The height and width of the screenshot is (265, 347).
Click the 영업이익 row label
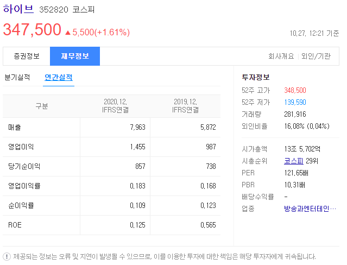(21, 147)
